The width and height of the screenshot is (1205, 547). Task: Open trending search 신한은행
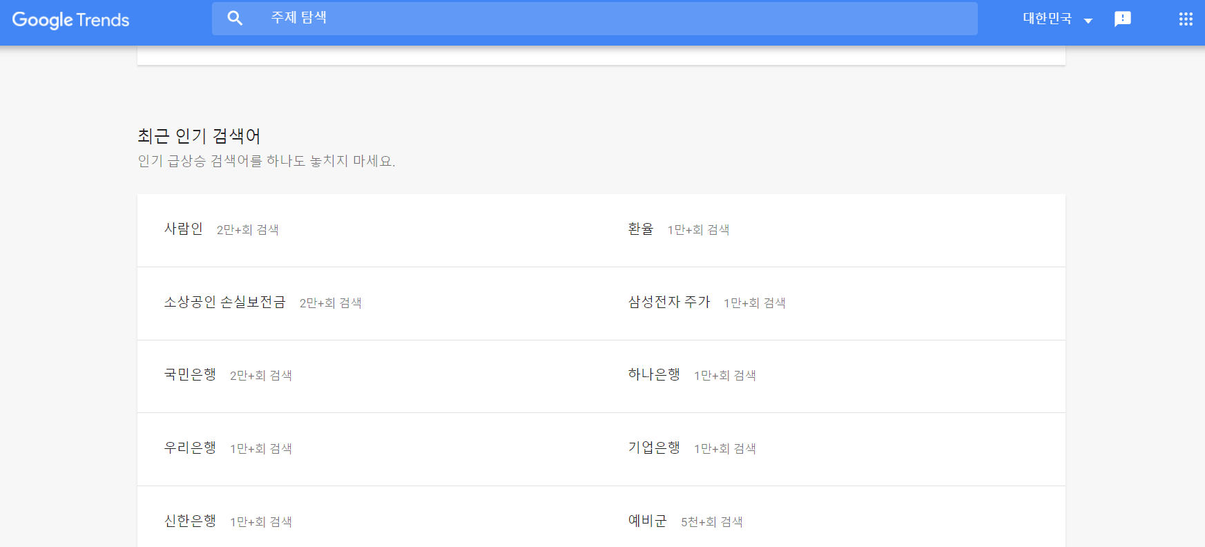pos(190,521)
